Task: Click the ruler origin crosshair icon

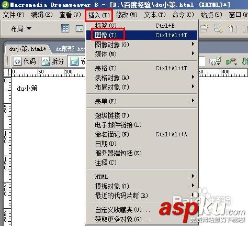Action: (7, 73)
